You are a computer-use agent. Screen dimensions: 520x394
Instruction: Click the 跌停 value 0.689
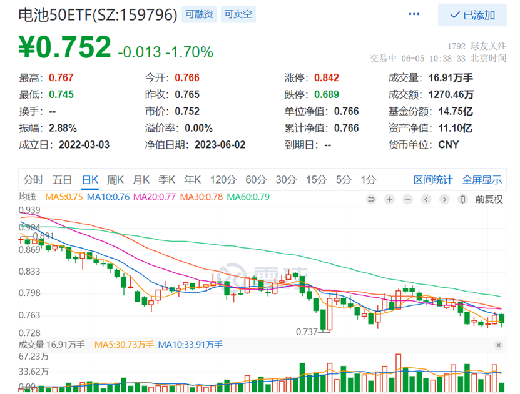(326, 94)
